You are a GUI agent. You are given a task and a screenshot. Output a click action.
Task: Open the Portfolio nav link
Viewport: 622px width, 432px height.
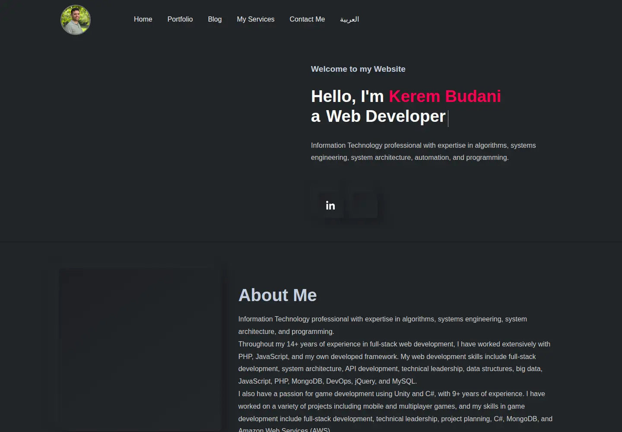pyautogui.click(x=180, y=19)
